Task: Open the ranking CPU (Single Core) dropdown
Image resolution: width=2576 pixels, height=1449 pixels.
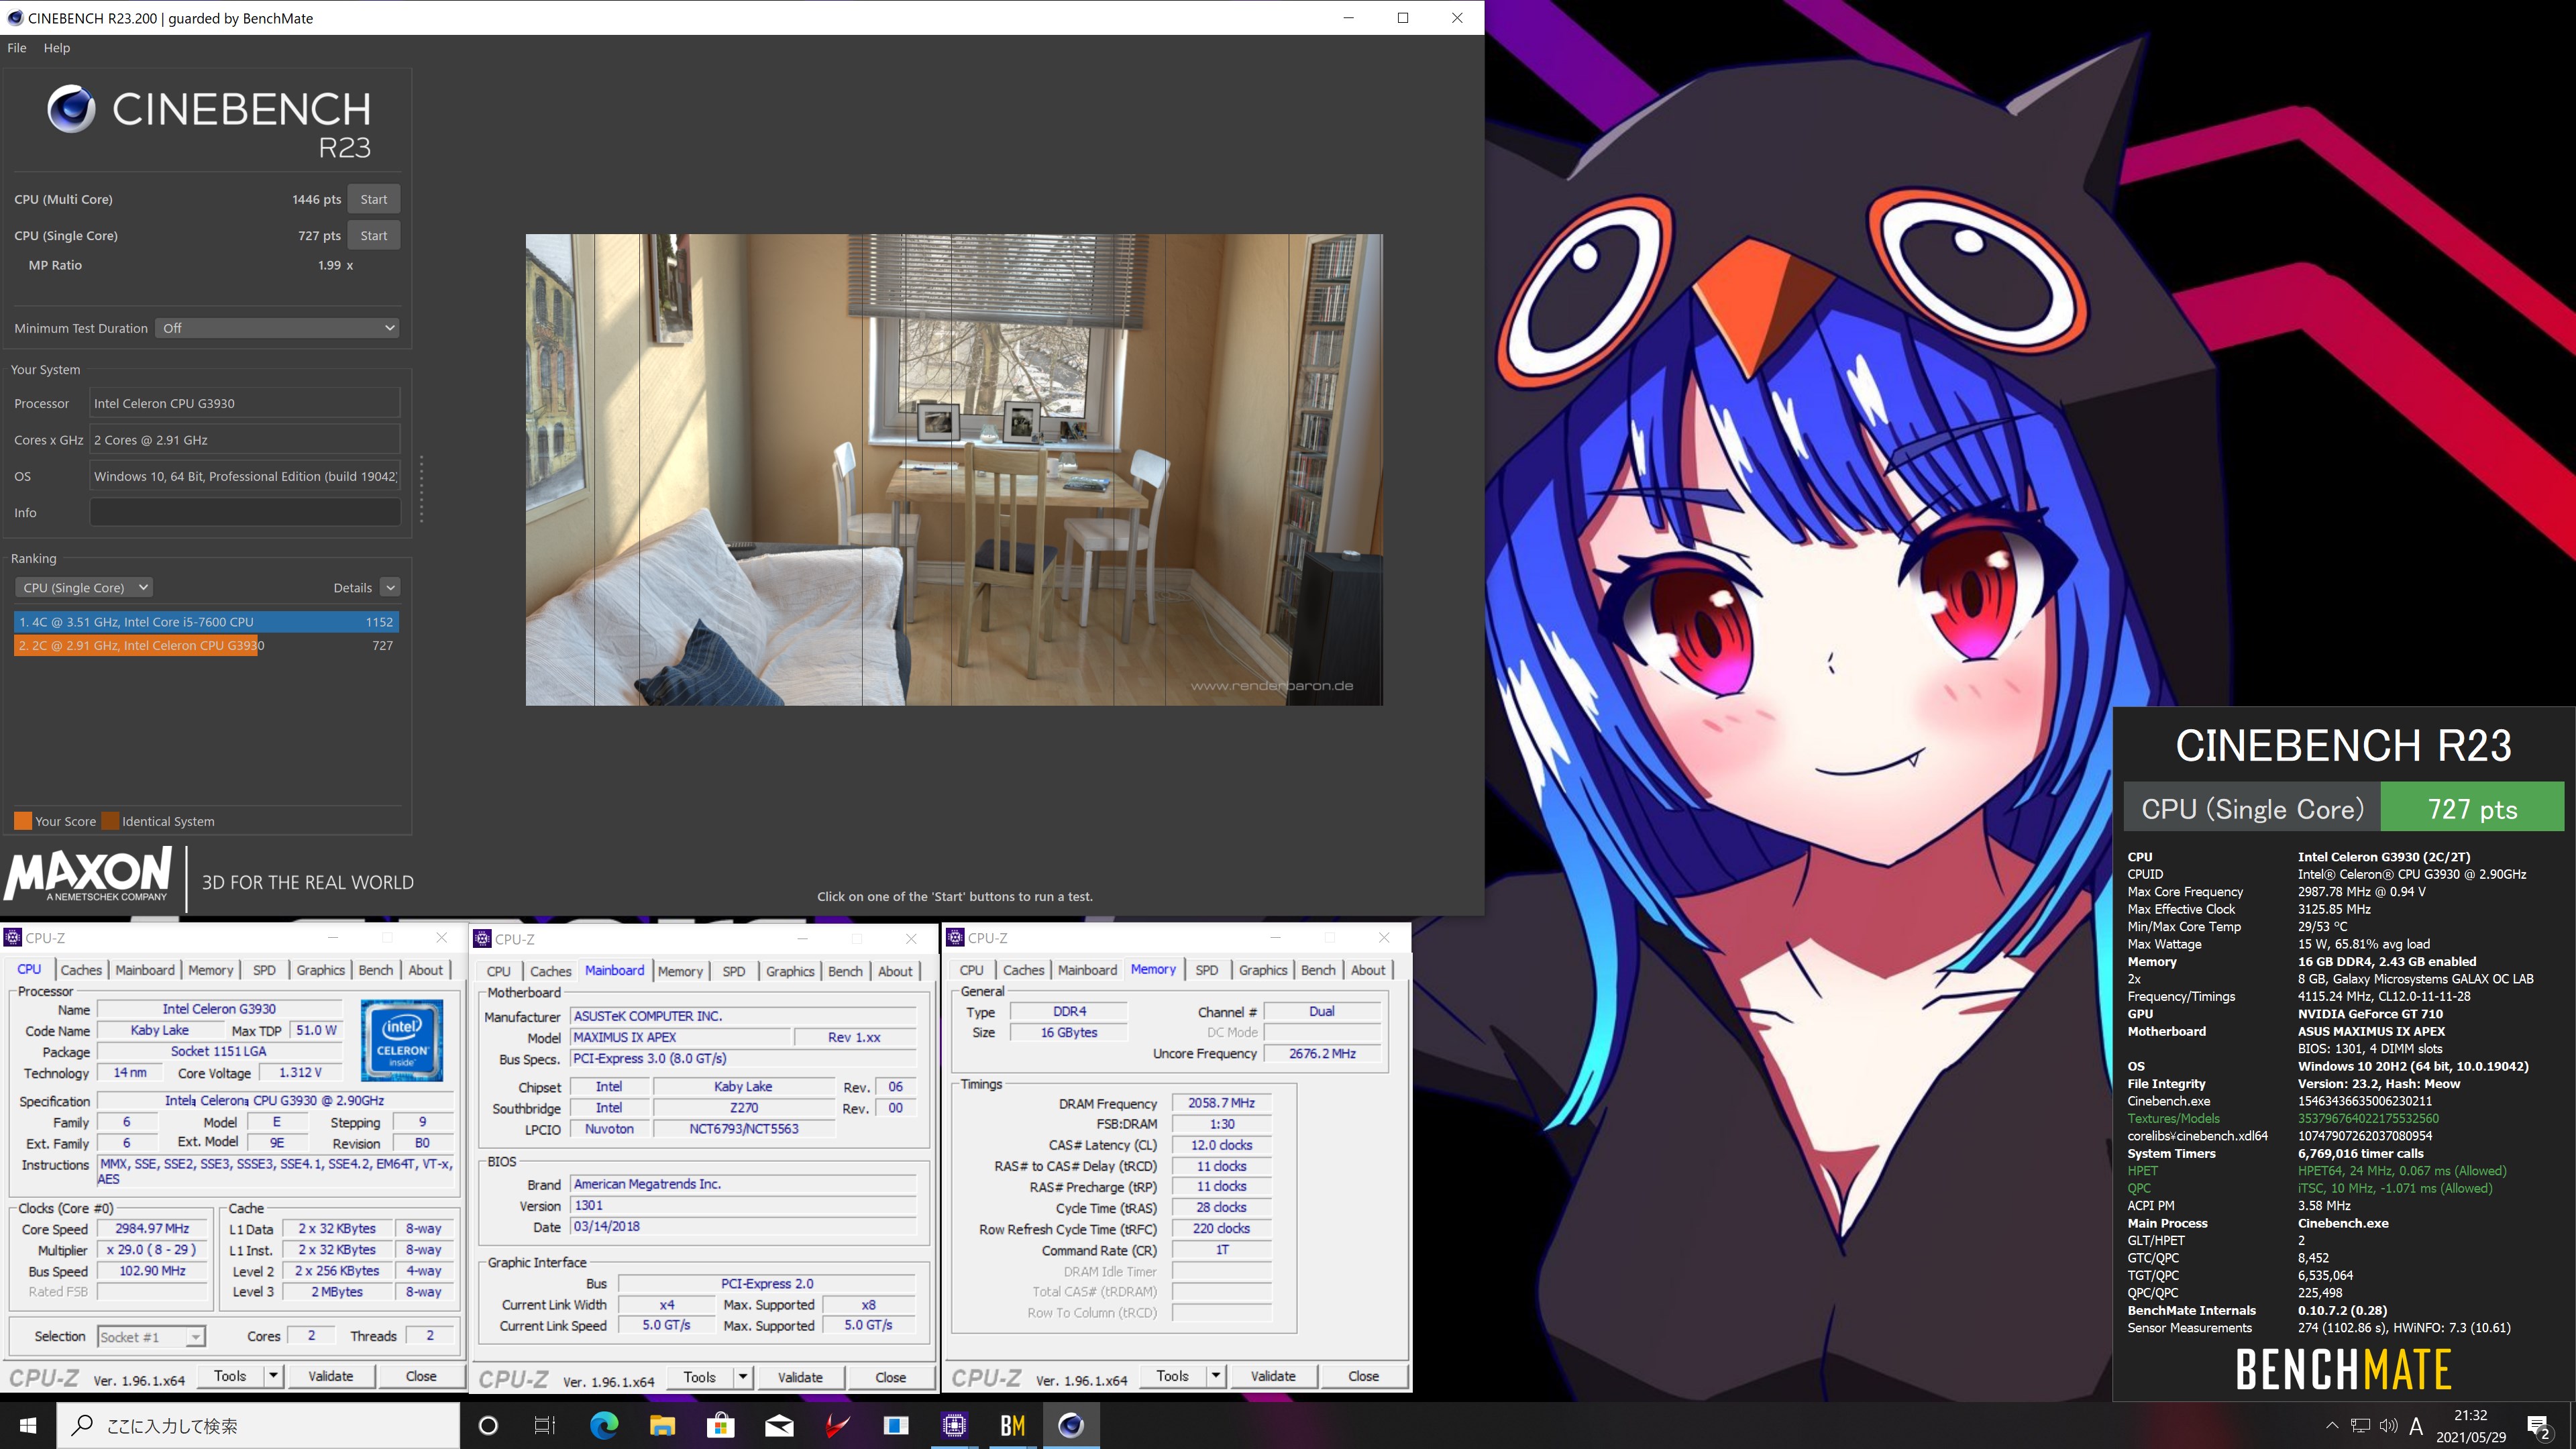Action: pos(84,588)
